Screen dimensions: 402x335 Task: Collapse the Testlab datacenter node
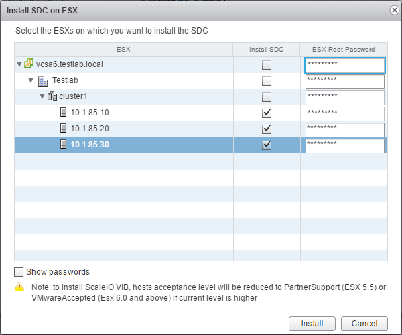click(31, 81)
